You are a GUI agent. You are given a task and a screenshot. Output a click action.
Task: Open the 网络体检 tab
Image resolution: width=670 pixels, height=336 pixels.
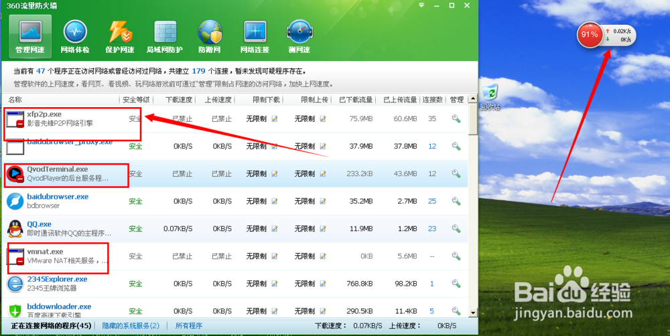(75, 37)
